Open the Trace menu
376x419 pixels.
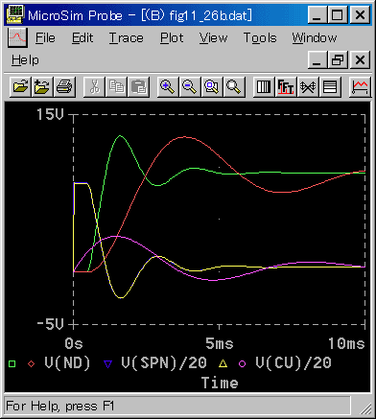pyautogui.click(x=126, y=38)
